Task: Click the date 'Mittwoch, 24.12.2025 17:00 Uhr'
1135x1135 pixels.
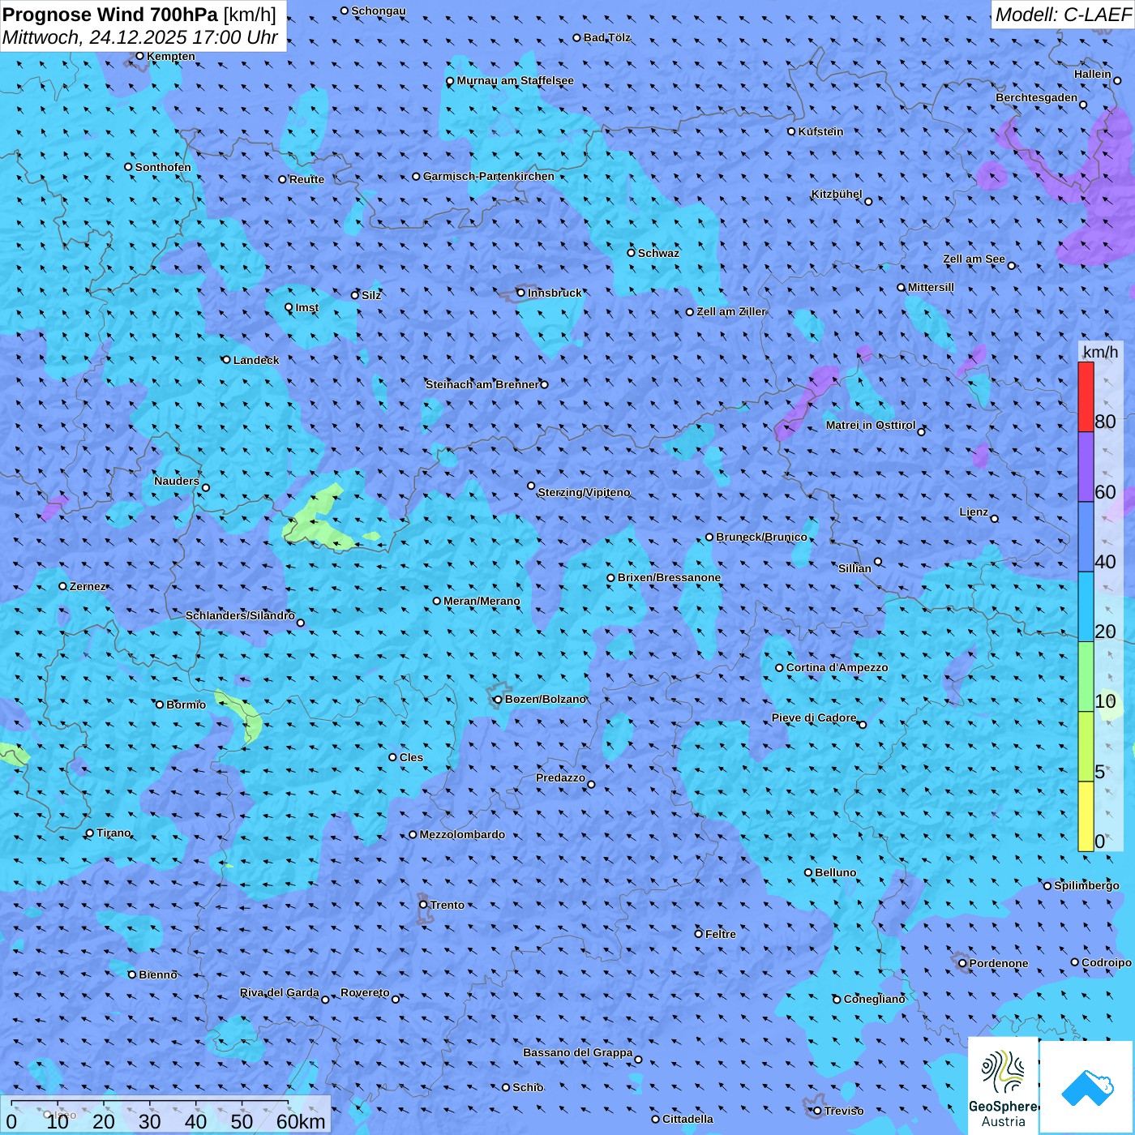Action: 140,37
